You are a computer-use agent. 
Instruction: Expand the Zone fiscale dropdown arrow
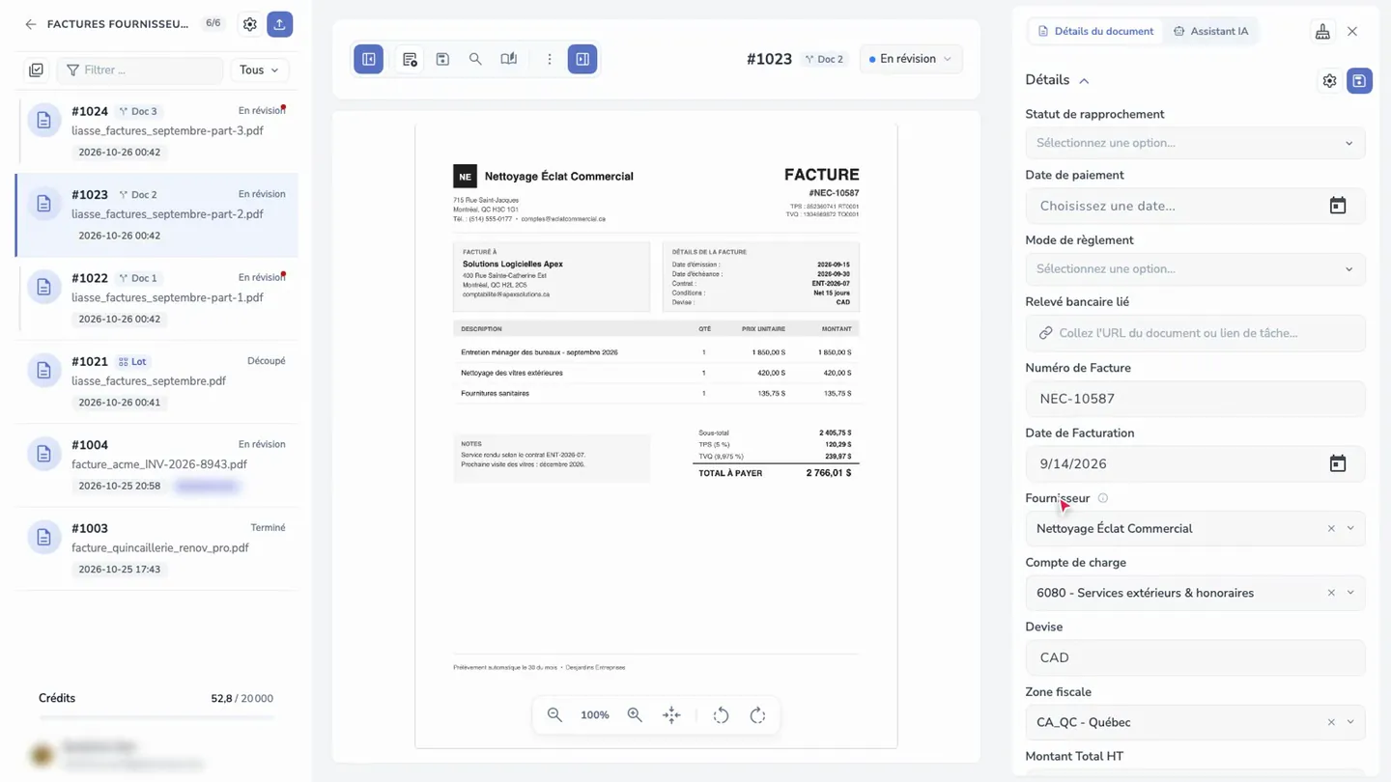[x=1350, y=722]
